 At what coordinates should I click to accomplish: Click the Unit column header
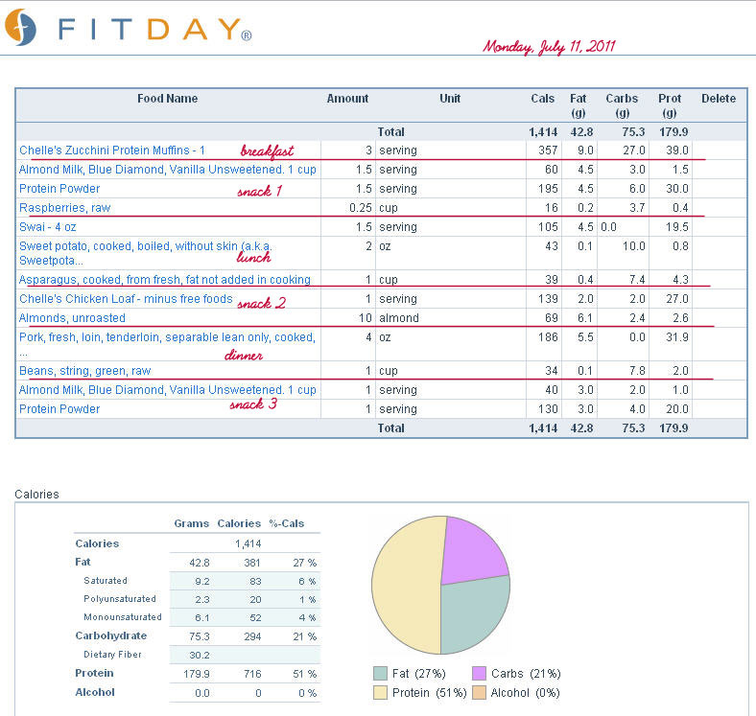[x=450, y=99]
